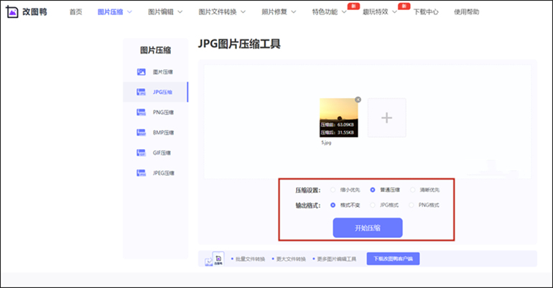Viewport: 553px width, 288px height.
Task: Open BMP压缩 via its sidebar icon
Action: tap(141, 133)
